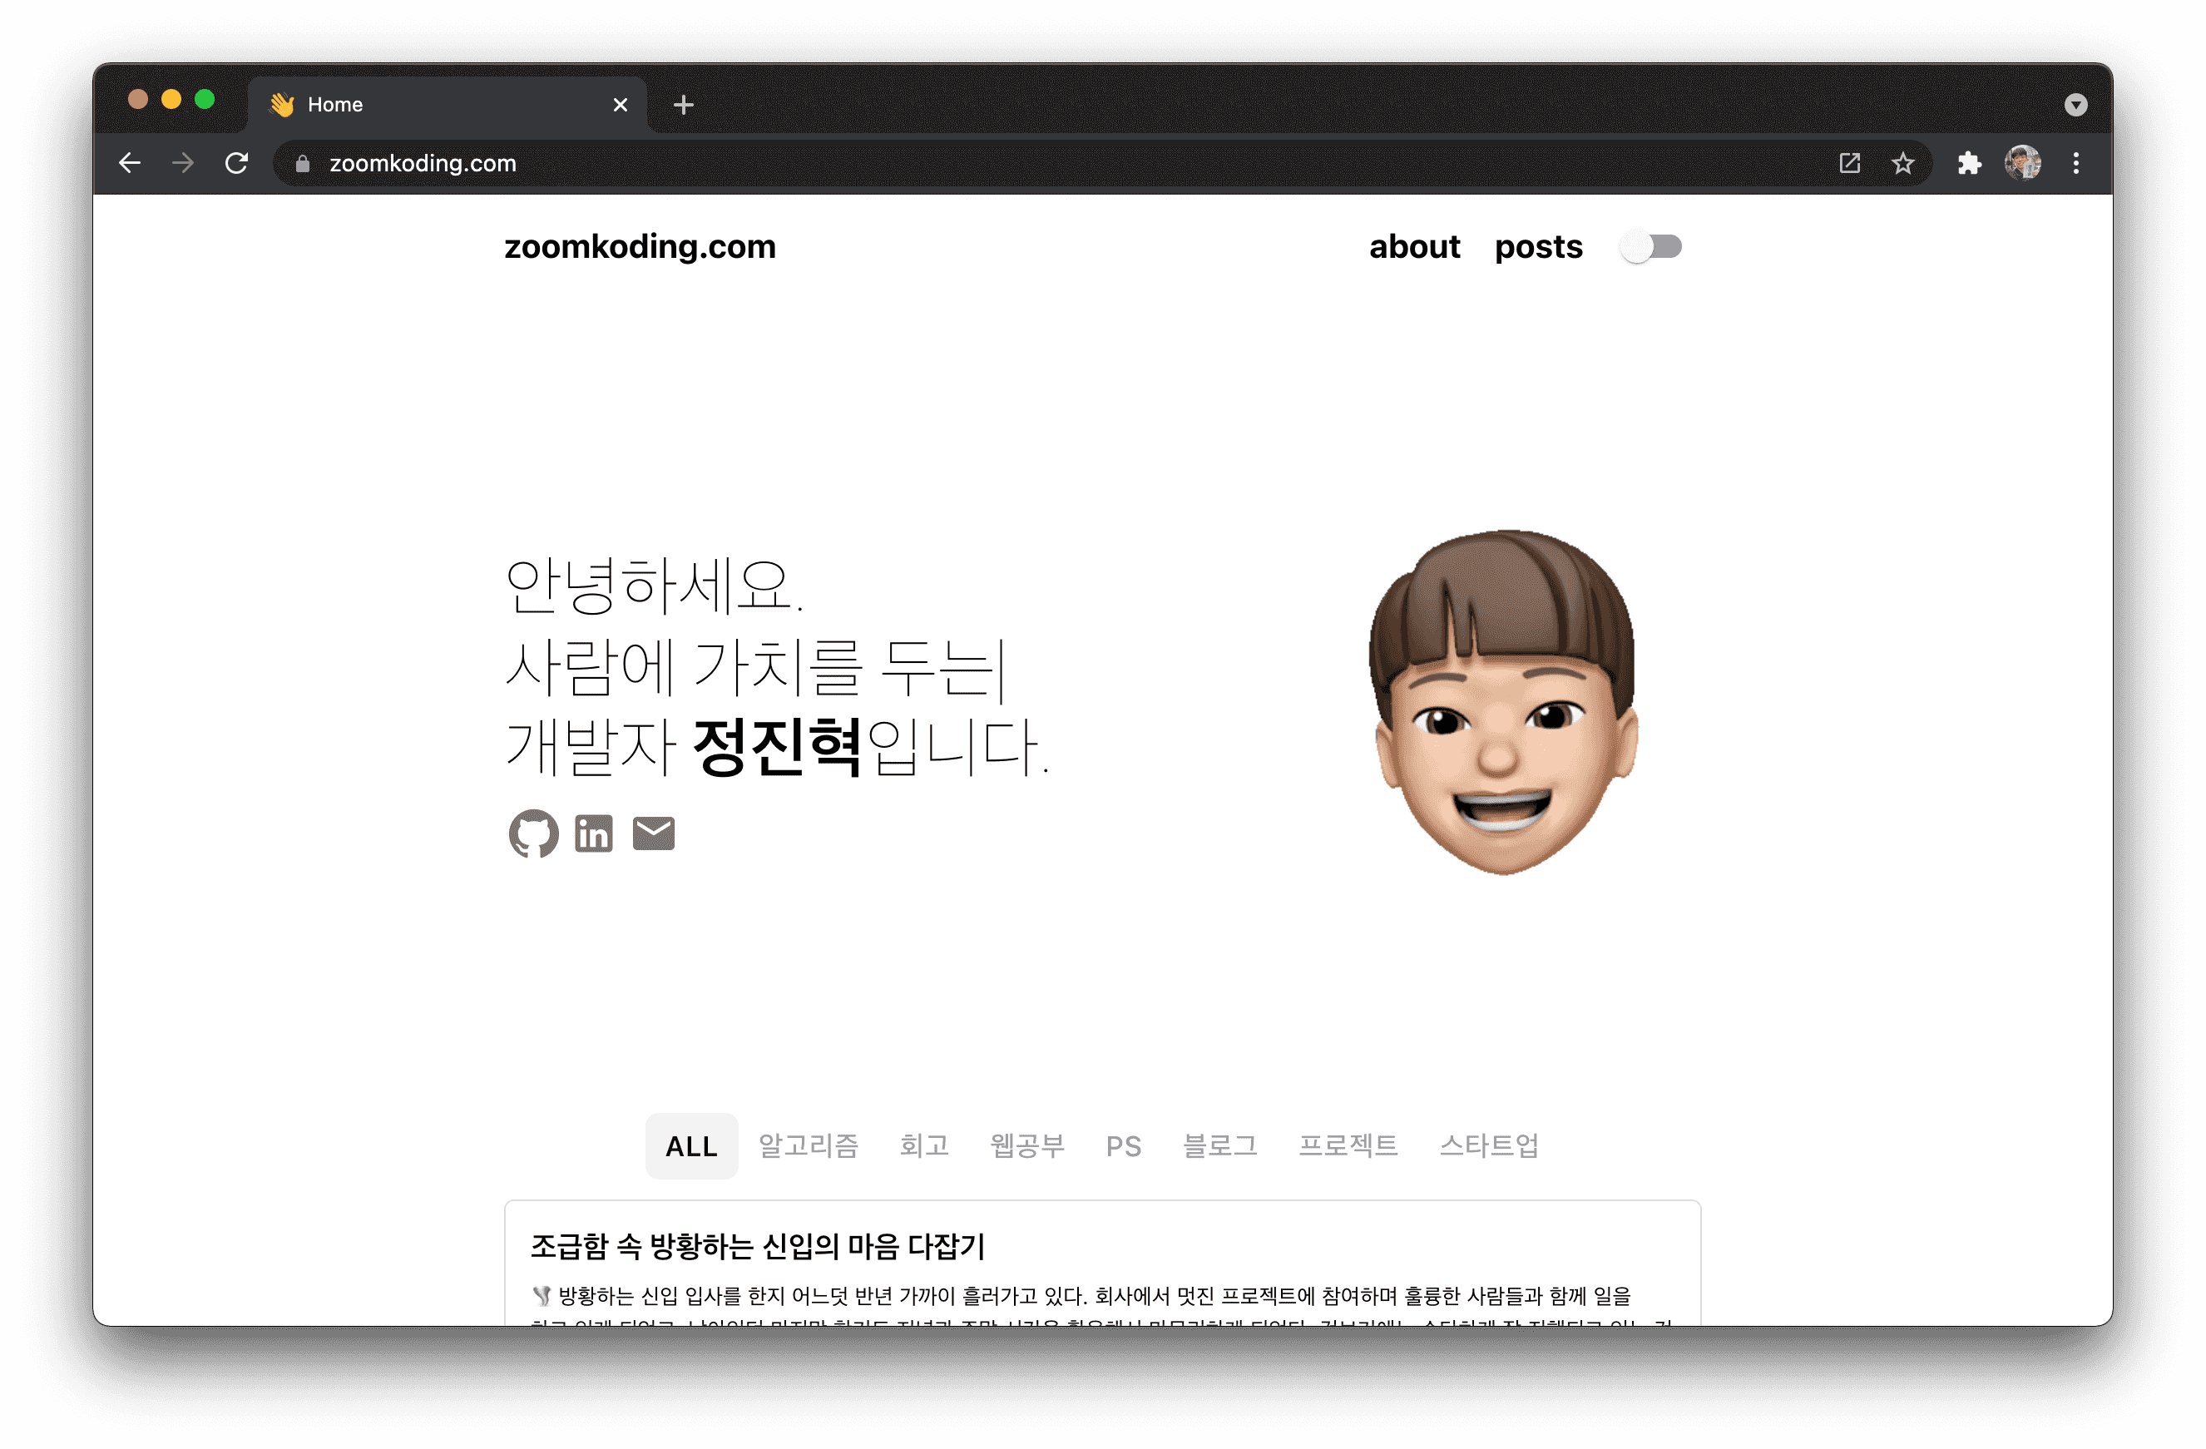The image size is (2206, 1449).
Task: Open a new browser tab with the plus button
Action: pos(683,105)
